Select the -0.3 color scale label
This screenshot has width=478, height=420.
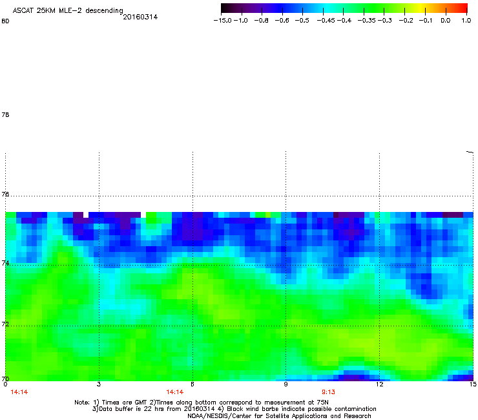click(x=385, y=21)
